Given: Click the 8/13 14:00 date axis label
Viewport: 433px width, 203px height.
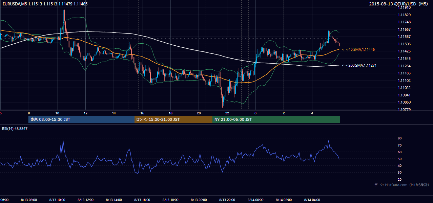Looking at the screenshot, I should [x=114, y=200].
